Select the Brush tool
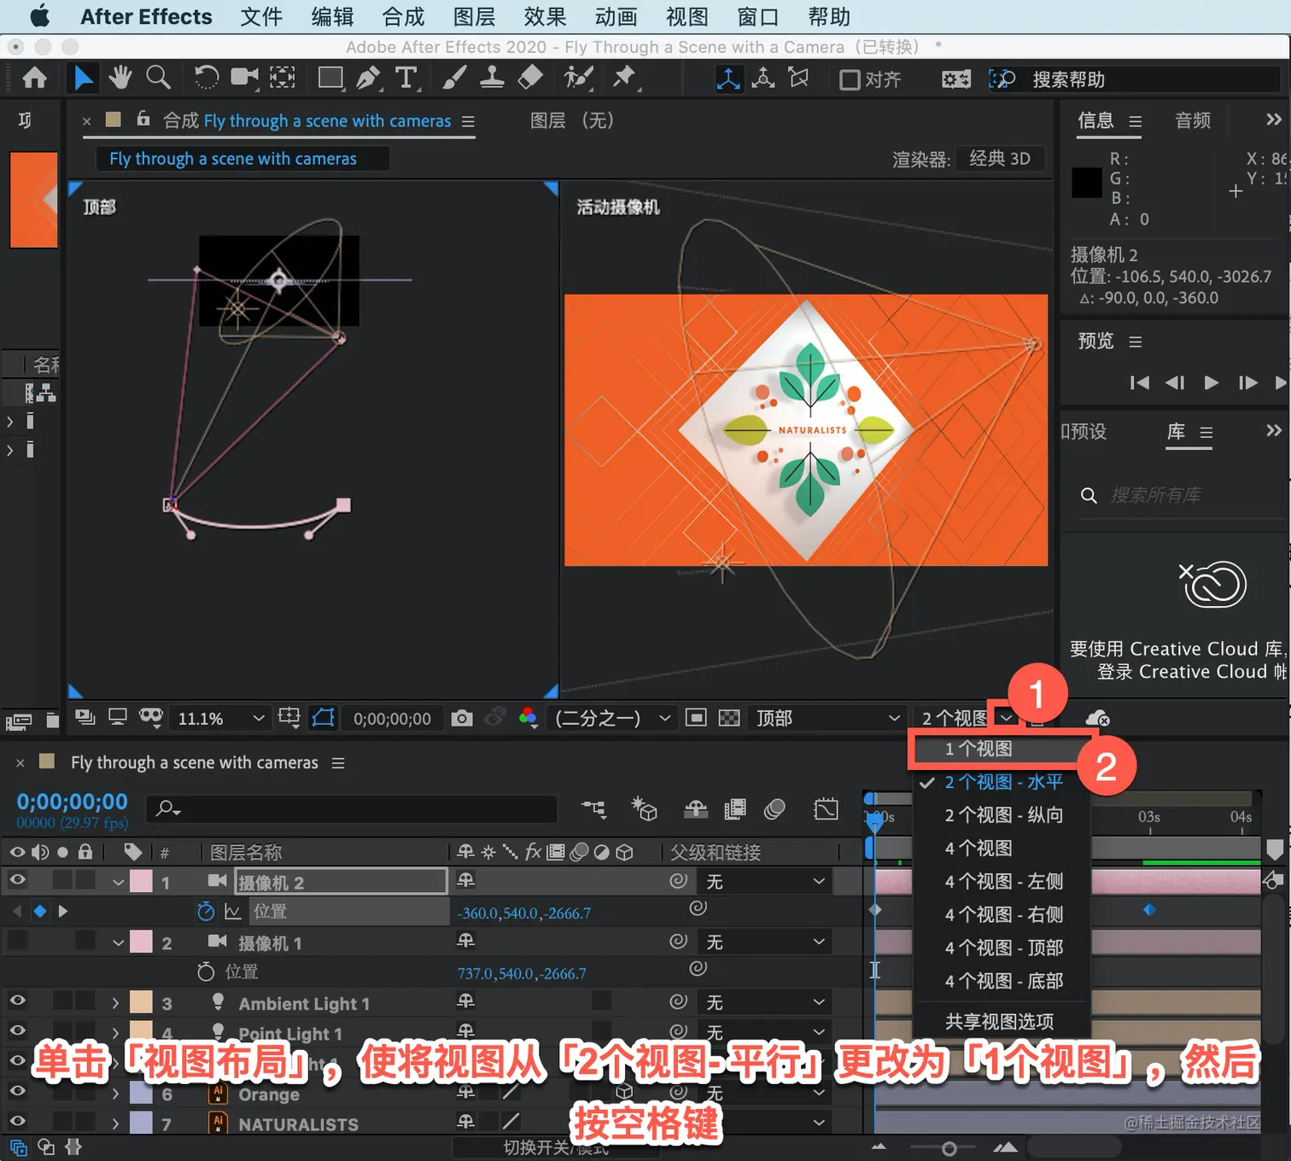The height and width of the screenshot is (1161, 1291). coord(454,79)
